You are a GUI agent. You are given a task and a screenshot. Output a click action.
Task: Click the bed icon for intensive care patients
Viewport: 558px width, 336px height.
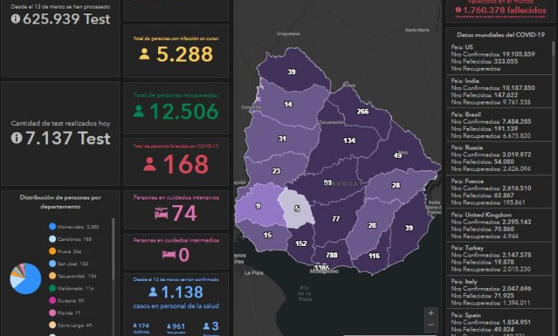(x=161, y=213)
